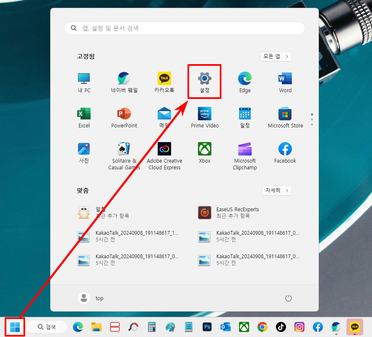Open TikTok from the taskbar
Screen dimensions: 372x337
point(281,327)
